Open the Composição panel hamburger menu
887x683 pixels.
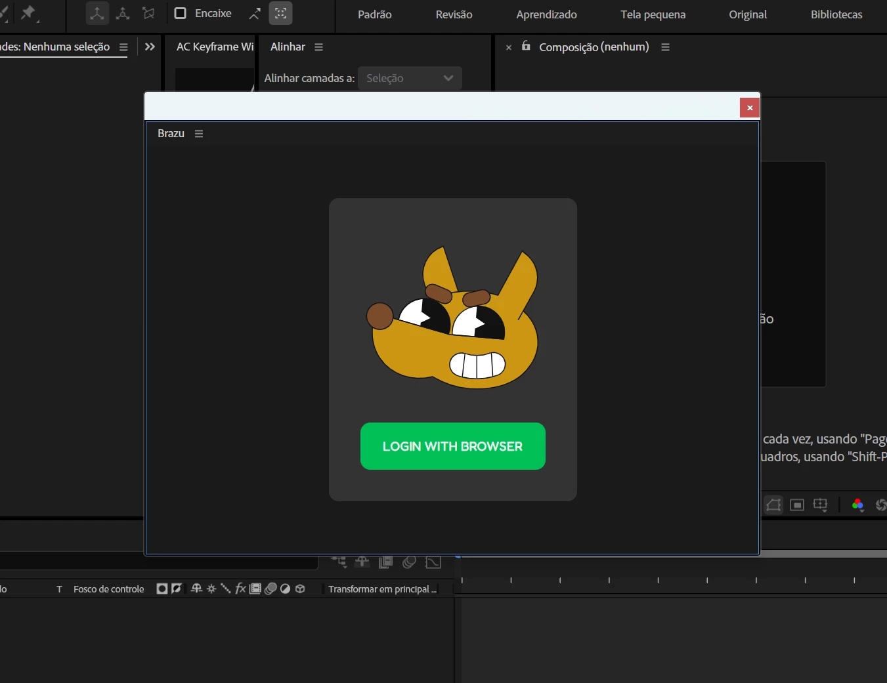click(x=665, y=47)
